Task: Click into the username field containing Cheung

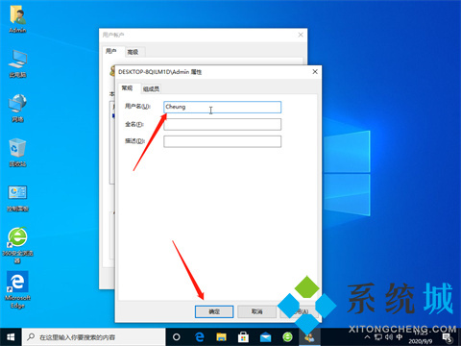Action: click(x=223, y=107)
